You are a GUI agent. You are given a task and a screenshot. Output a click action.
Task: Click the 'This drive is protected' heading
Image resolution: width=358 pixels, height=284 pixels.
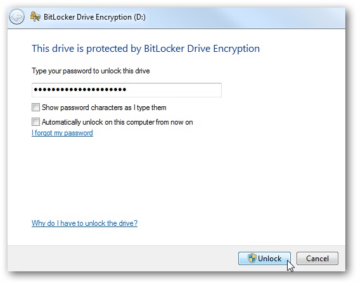(146, 49)
